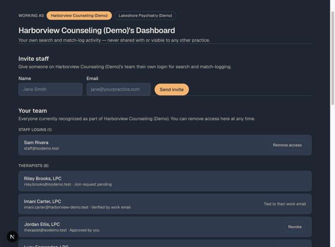Click the Harborview Counseling (Demo)'s Dashboard title
Screen dimensions: 335x247
[97, 30]
